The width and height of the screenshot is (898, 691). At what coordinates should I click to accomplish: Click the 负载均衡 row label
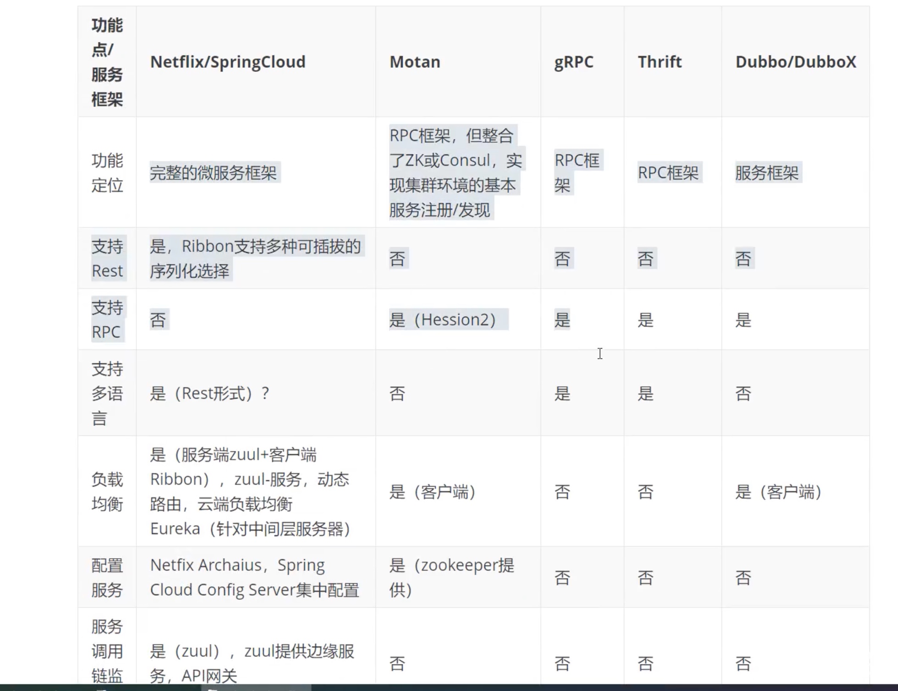106,492
